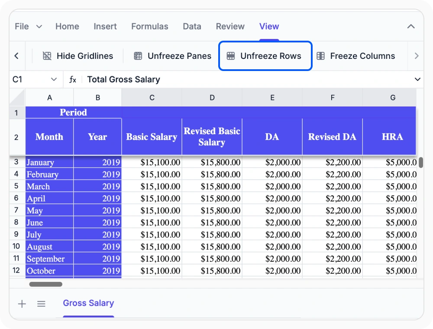Click the DA header cell

pos(272,137)
